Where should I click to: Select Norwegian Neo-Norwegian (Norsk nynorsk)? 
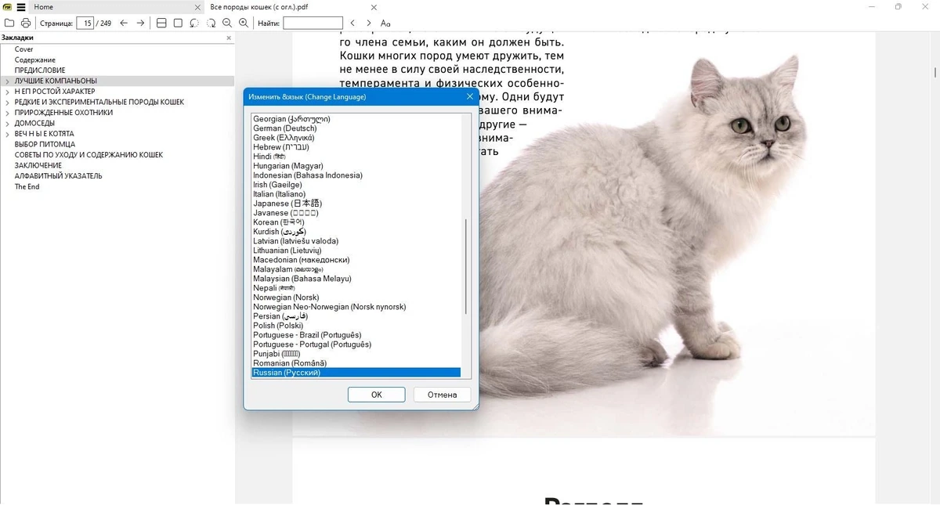[x=356, y=307]
